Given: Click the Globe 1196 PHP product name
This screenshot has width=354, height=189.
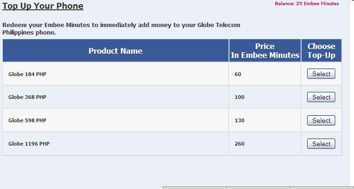Looking at the screenshot, I should pyautogui.click(x=29, y=144).
